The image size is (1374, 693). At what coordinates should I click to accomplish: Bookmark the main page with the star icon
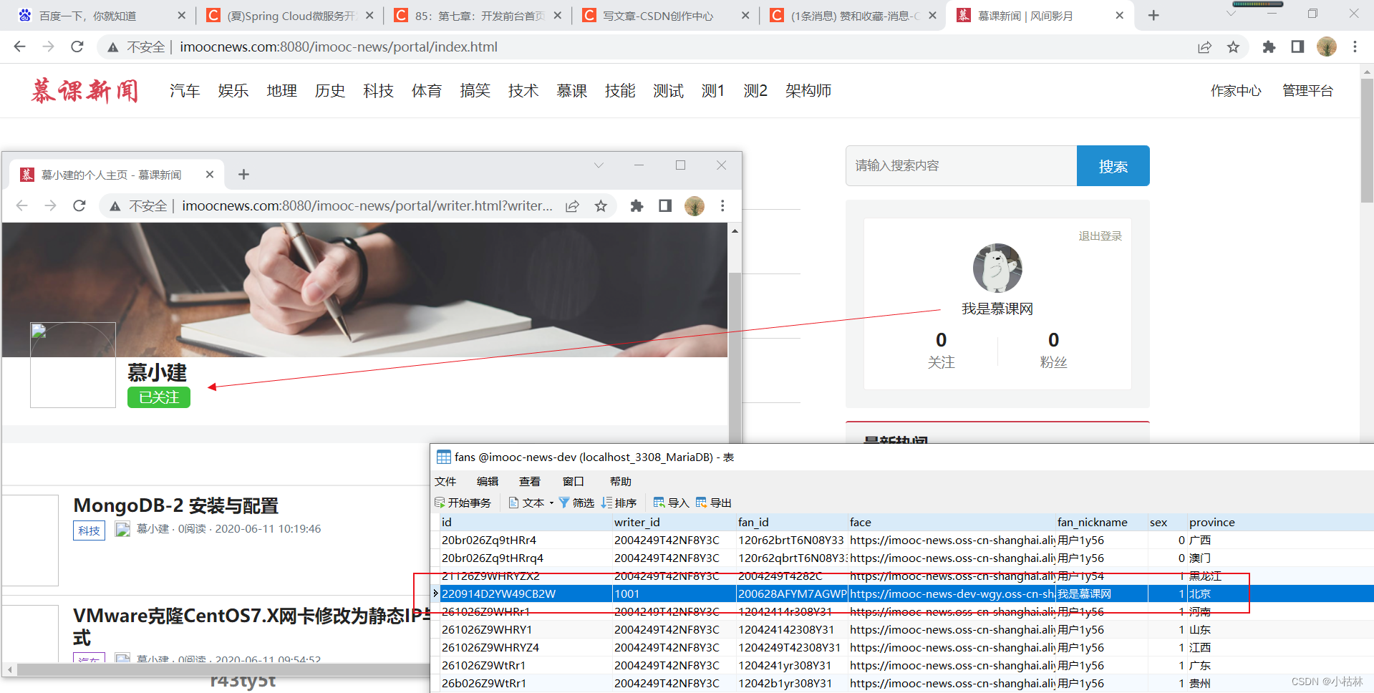[1233, 47]
